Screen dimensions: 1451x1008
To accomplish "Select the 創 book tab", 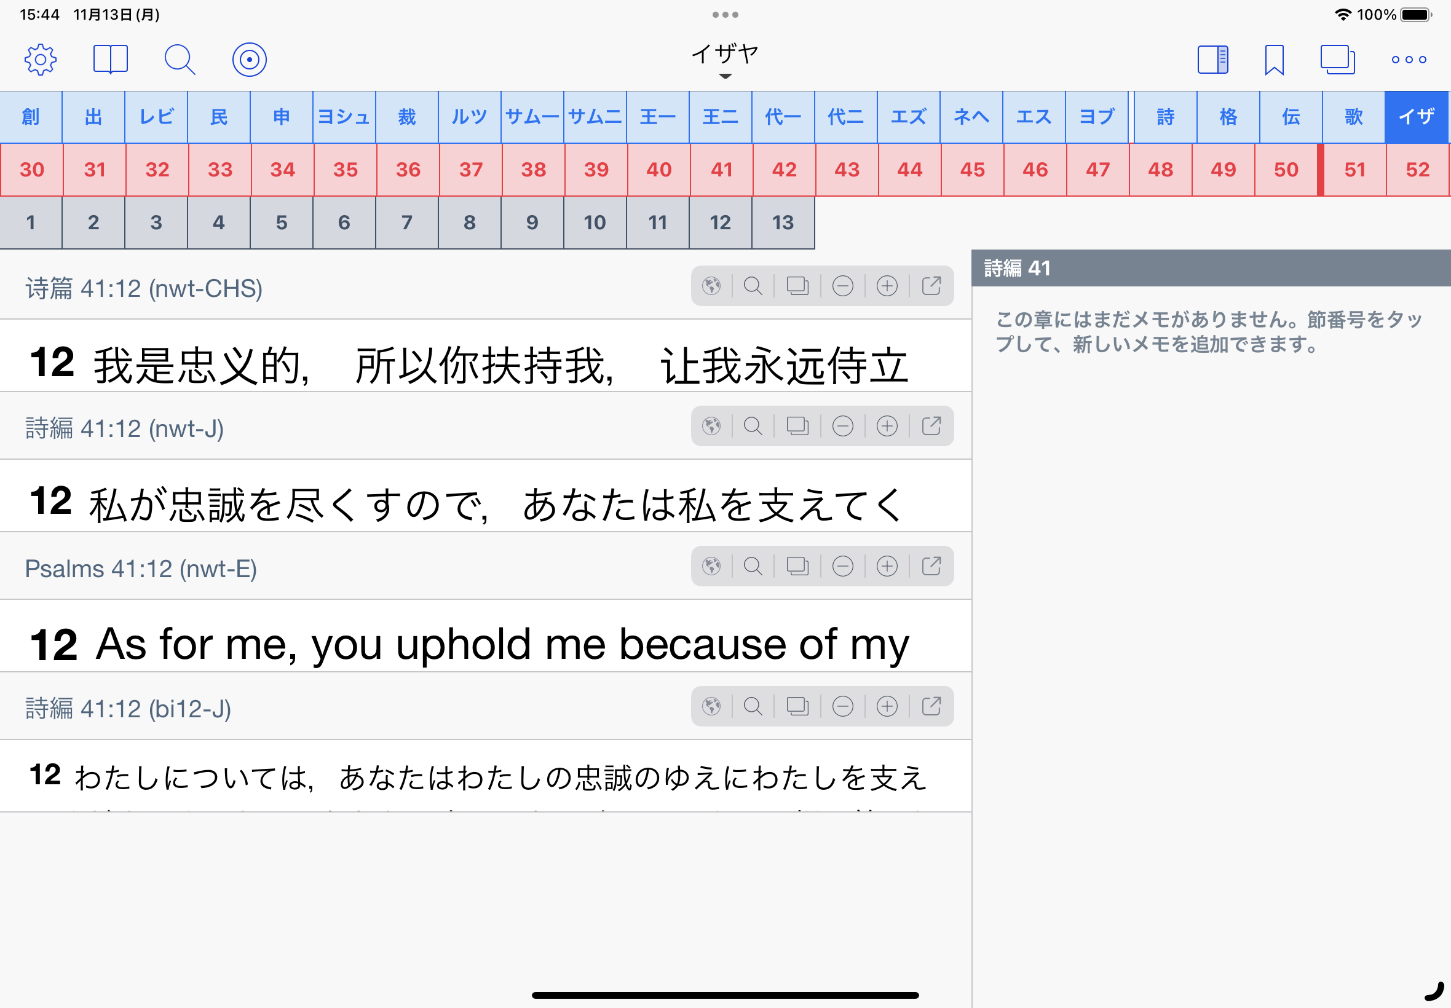I will click(x=30, y=117).
